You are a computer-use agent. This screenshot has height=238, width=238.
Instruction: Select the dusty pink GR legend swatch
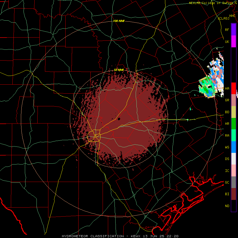pos(234,100)
